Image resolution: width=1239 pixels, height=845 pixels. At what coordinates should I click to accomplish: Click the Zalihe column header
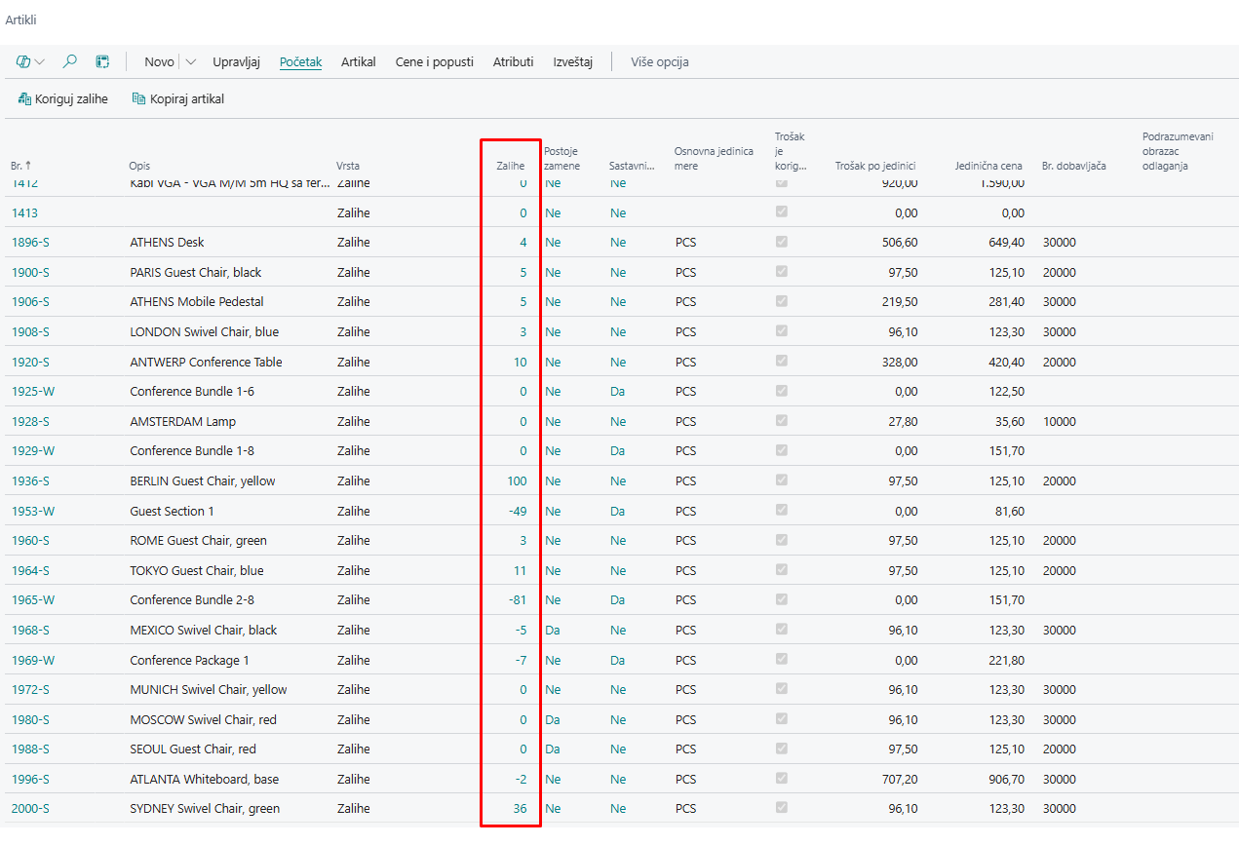click(510, 166)
